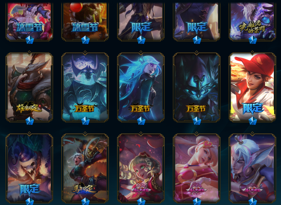Select the grinning jester 限定 skin card
Image resolution: width=281 pixels, height=205 pixels.
pyautogui.click(x=29, y=168)
